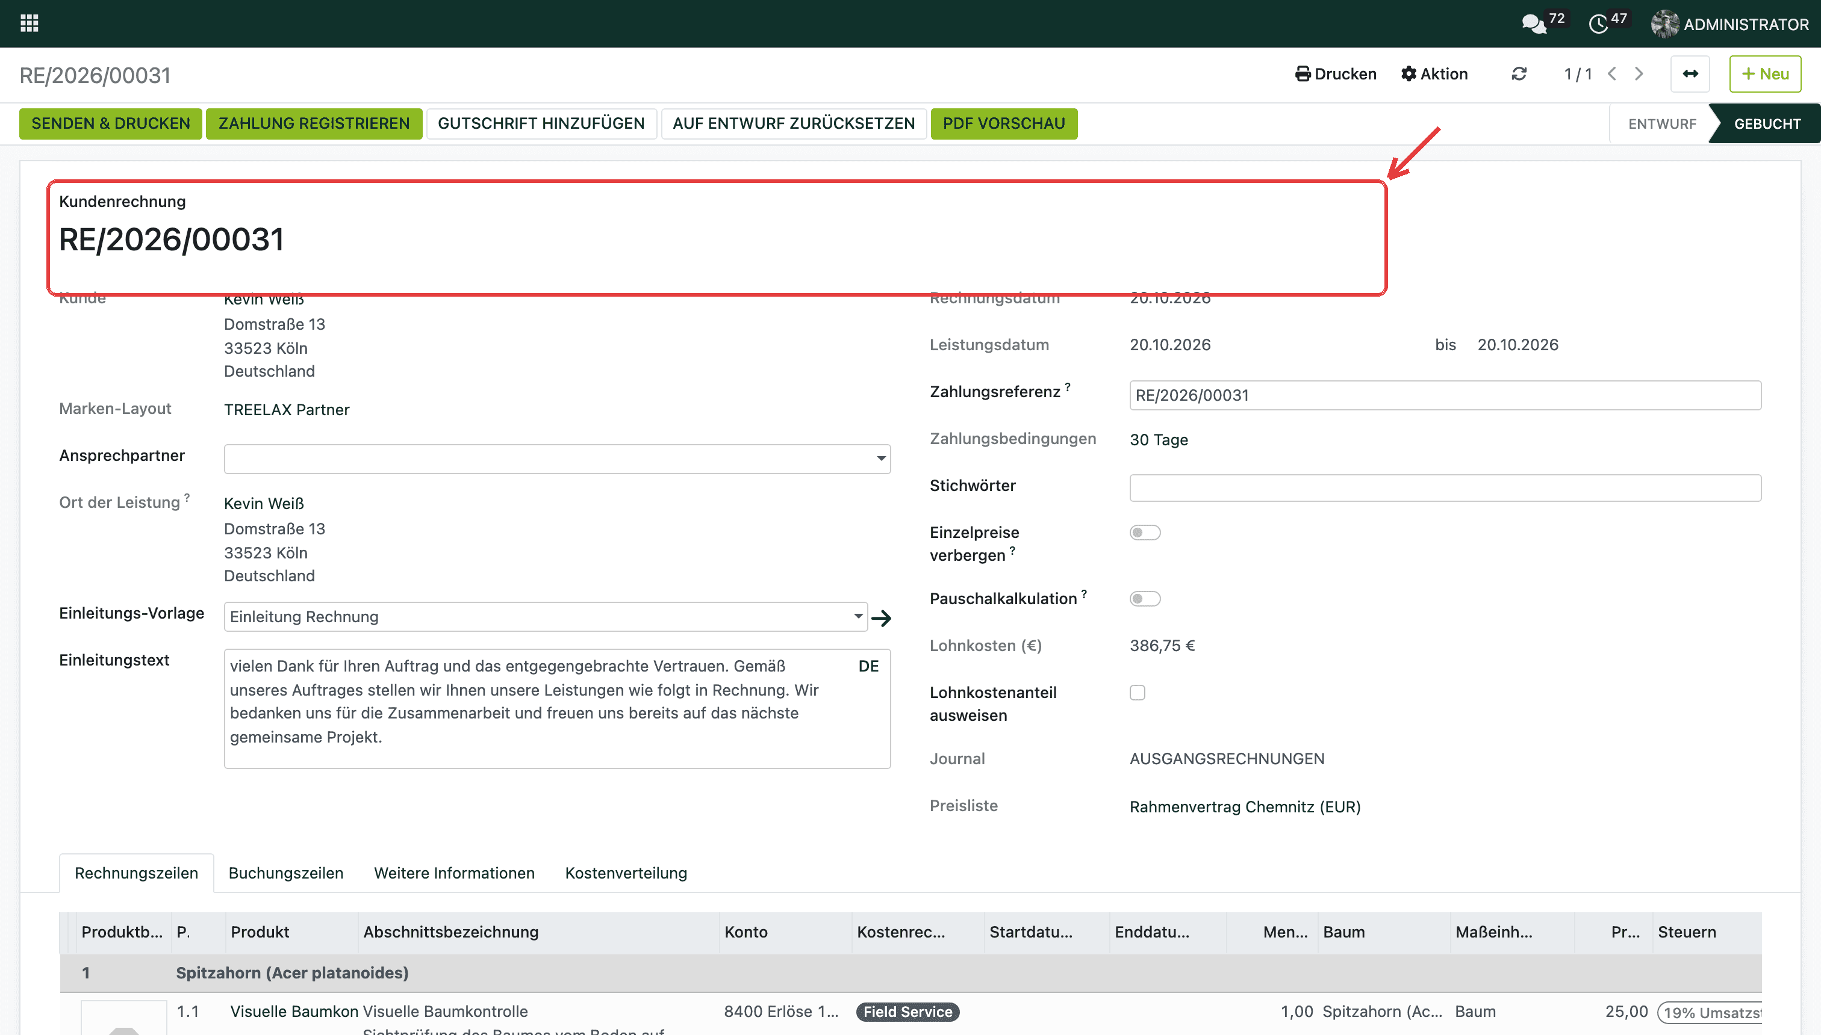The image size is (1821, 1035).
Task: Toggle the Pauschalkalkulation switch
Action: [x=1145, y=599]
